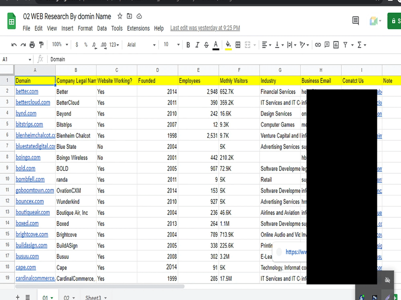Screen dimensions: 401x300
Task: Open the Help menu
Action: [159, 28]
